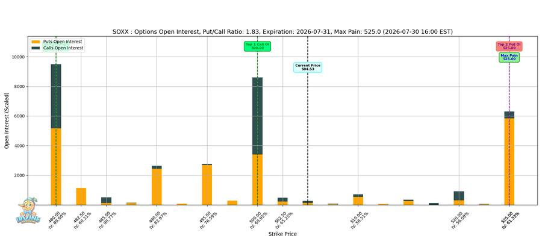Click the orange puts bar at strike 482.50
This screenshot has width=542, height=241.
(x=81, y=196)
